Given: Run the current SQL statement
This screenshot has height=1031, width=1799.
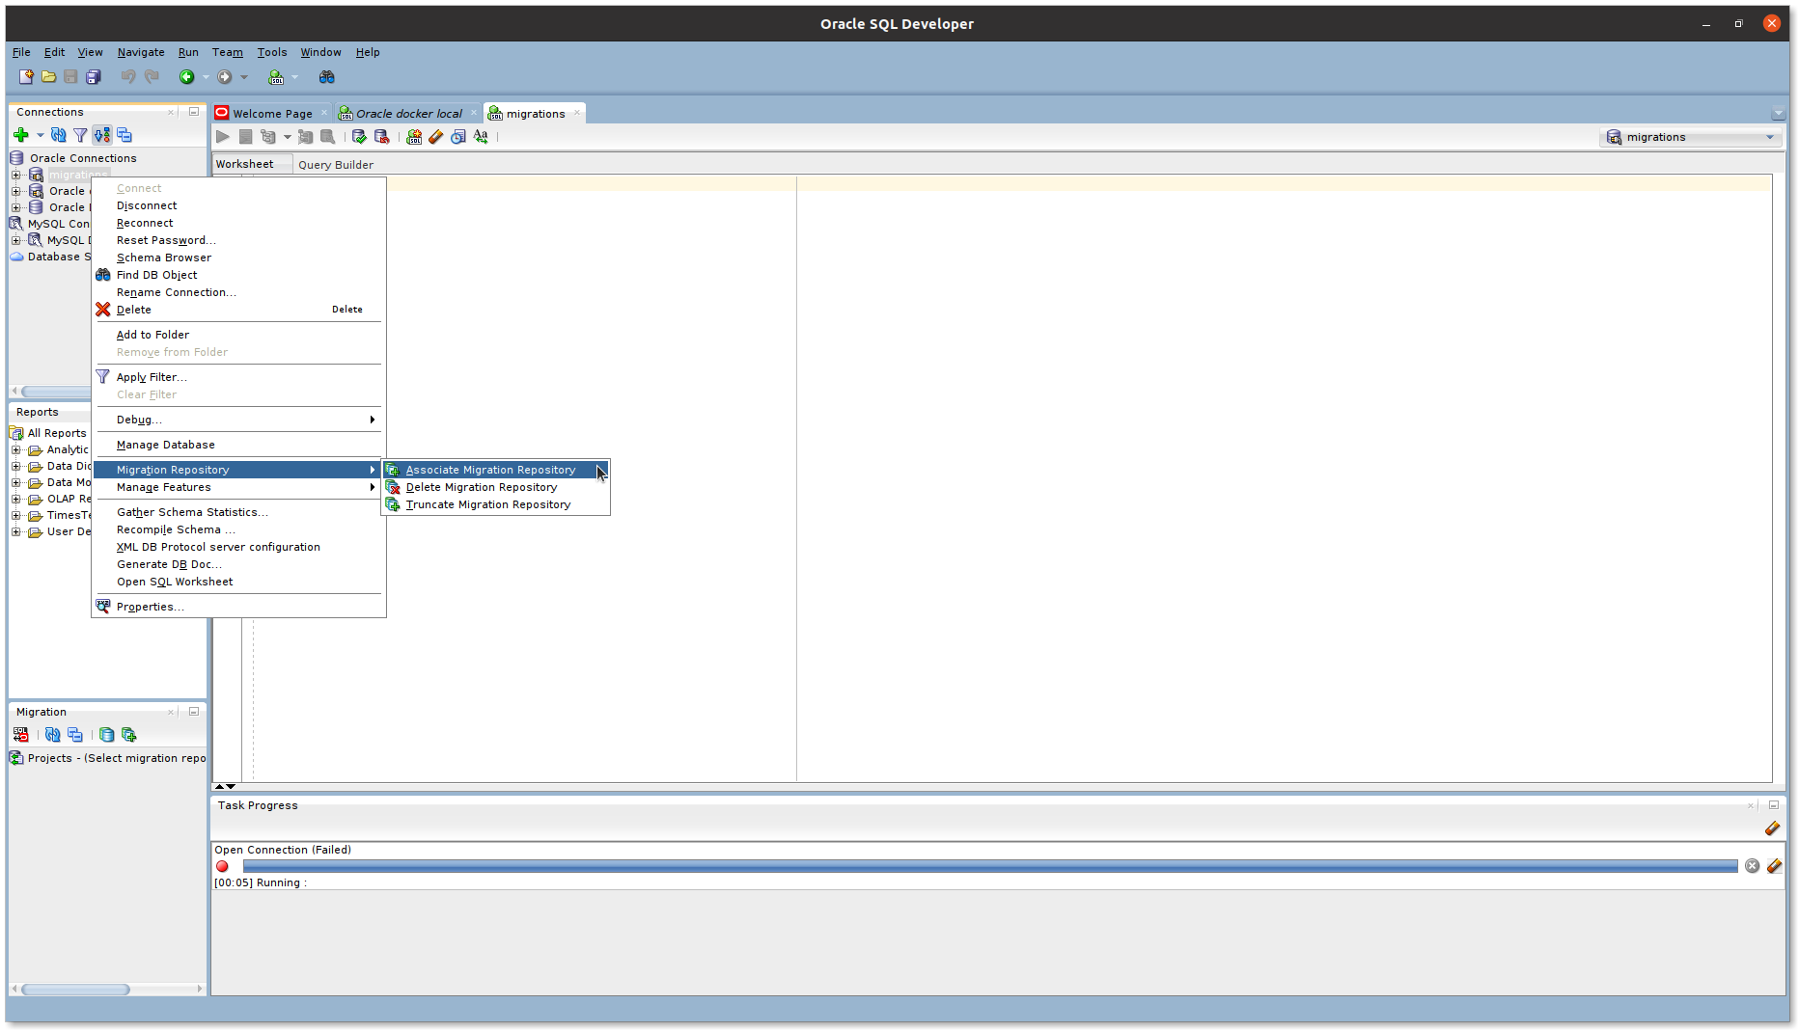Looking at the screenshot, I should click(223, 137).
